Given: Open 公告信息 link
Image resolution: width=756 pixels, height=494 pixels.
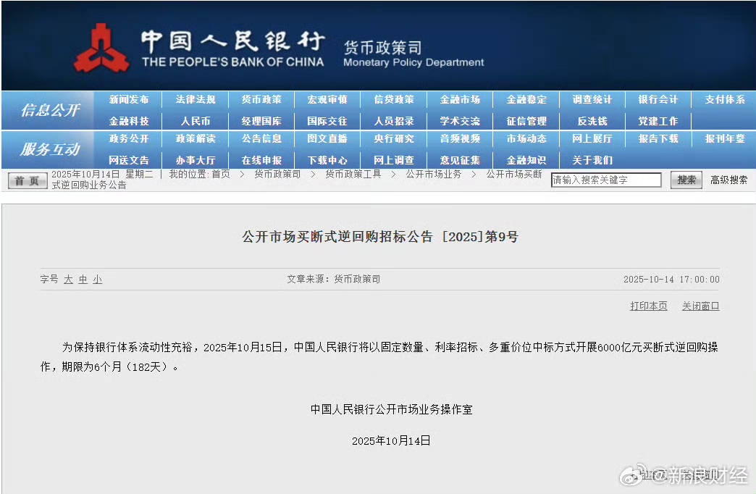Looking at the screenshot, I should click(x=261, y=138).
